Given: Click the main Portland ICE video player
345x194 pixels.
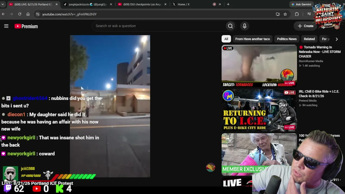Looking at the screenshot, I should point(110,106).
